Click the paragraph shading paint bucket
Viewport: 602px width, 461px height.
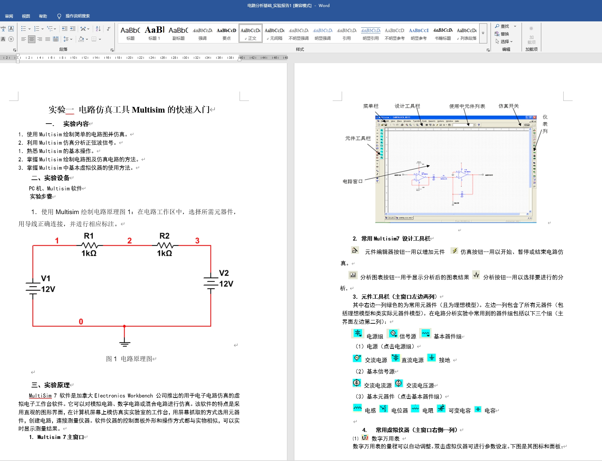pyautogui.click(x=81, y=39)
